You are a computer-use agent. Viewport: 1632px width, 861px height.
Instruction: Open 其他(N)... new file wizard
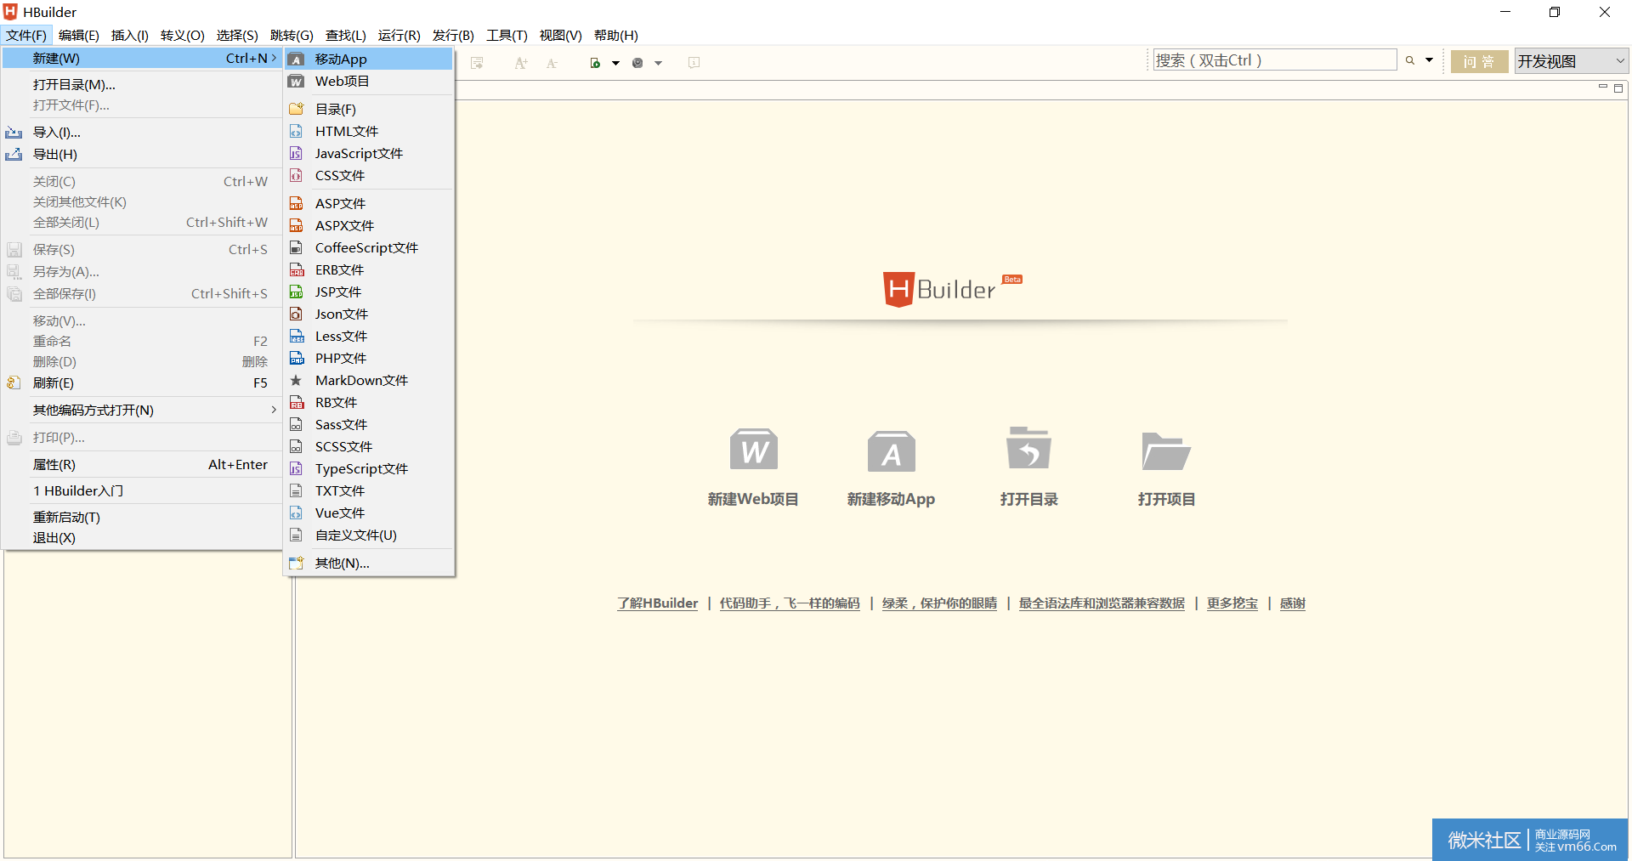(x=369, y=563)
